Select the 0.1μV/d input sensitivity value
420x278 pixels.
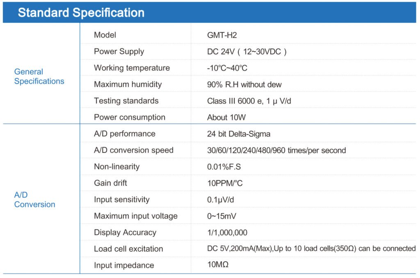coord(220,200)
